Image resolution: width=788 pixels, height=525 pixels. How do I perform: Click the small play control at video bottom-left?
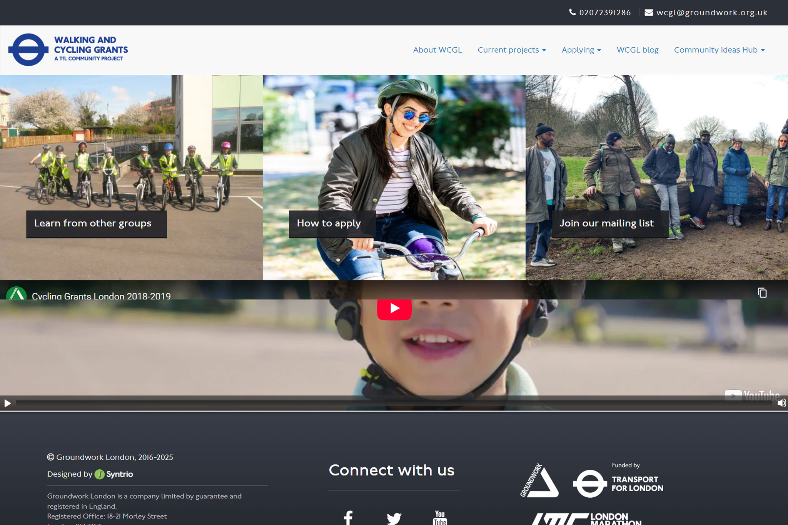(7, 403)
